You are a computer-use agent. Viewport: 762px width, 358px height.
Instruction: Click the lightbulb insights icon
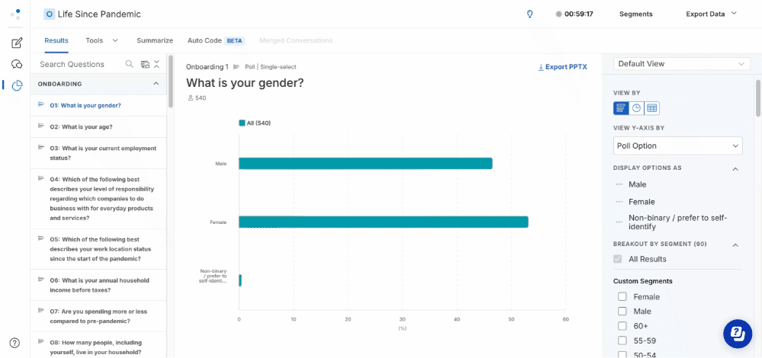[x=530, y=14]
